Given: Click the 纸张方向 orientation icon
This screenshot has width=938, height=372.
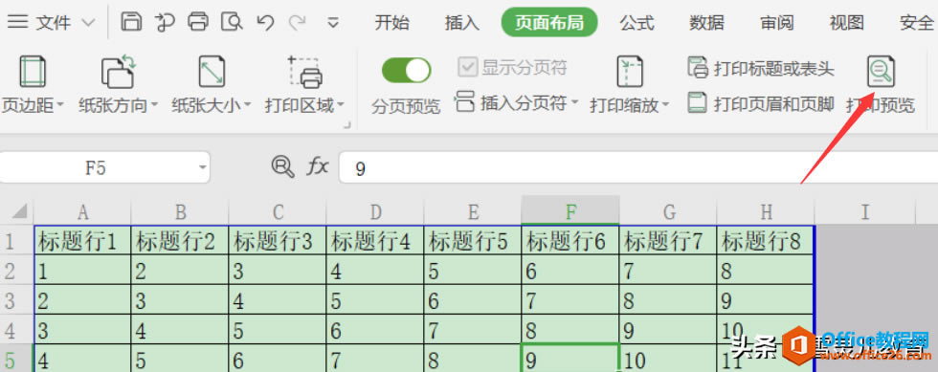Looking at the screenshot, I should click(119, 71).
